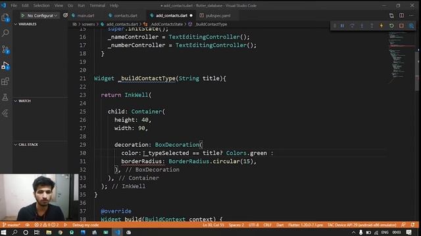
Task: Open the Testing flask view
Action: [5, 97]
